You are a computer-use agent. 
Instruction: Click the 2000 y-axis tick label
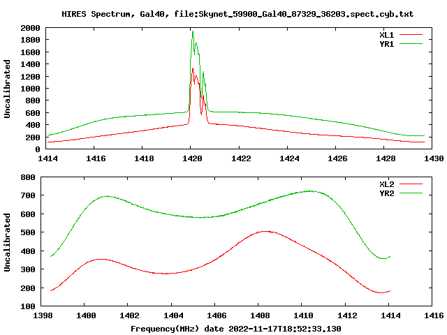tap(30, 28)
